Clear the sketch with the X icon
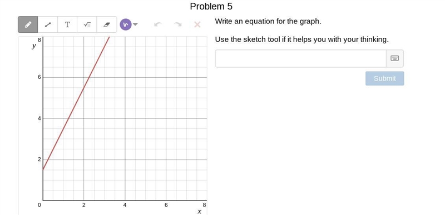Viewport: 445px width, 215px height. 197,24
